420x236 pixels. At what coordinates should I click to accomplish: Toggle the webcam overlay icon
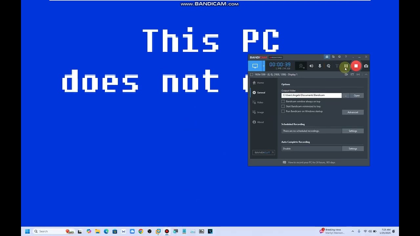302,66
